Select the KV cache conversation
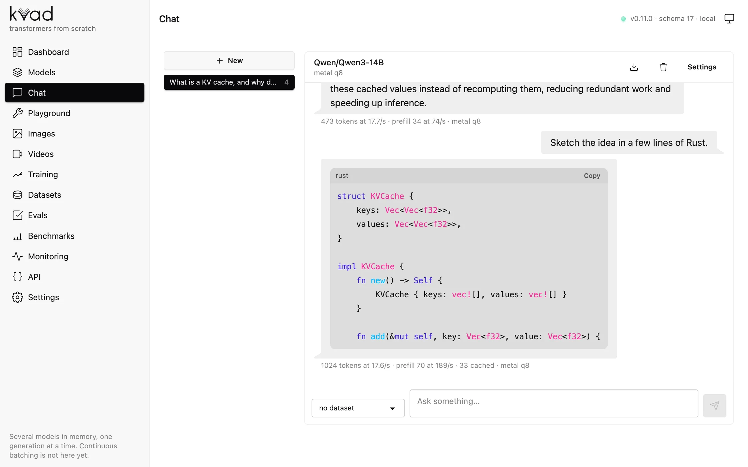This screenshot has width=748, height=467. click(229, 82)
